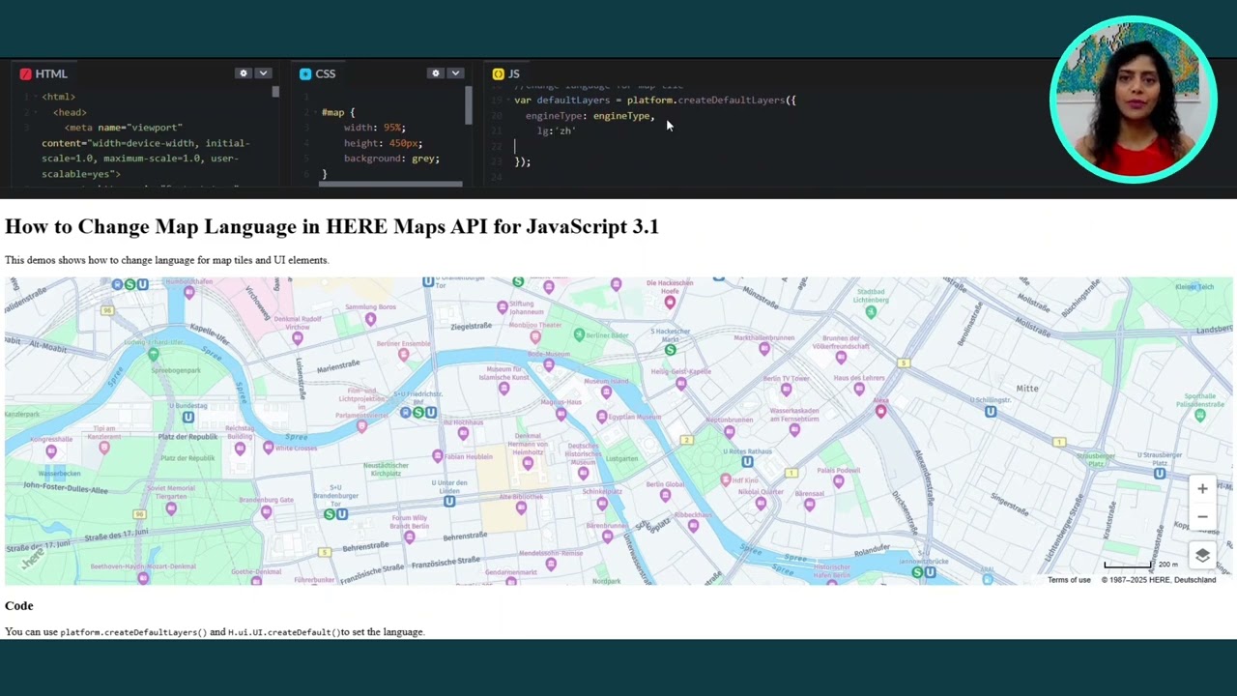Click the 'John-Foster-Dulles-Allee' street label
Image resolution: width=1237 pixels, height=696 pixels.
[66, 489]
